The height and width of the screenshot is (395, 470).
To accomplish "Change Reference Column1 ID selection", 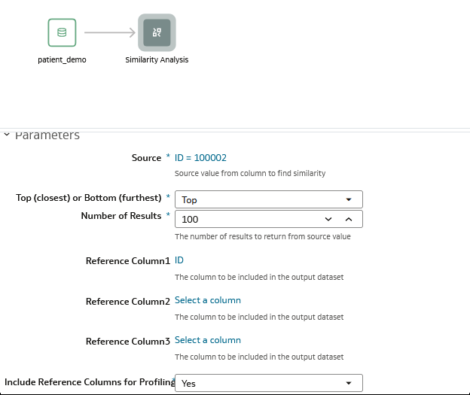I will pos(179,260).
